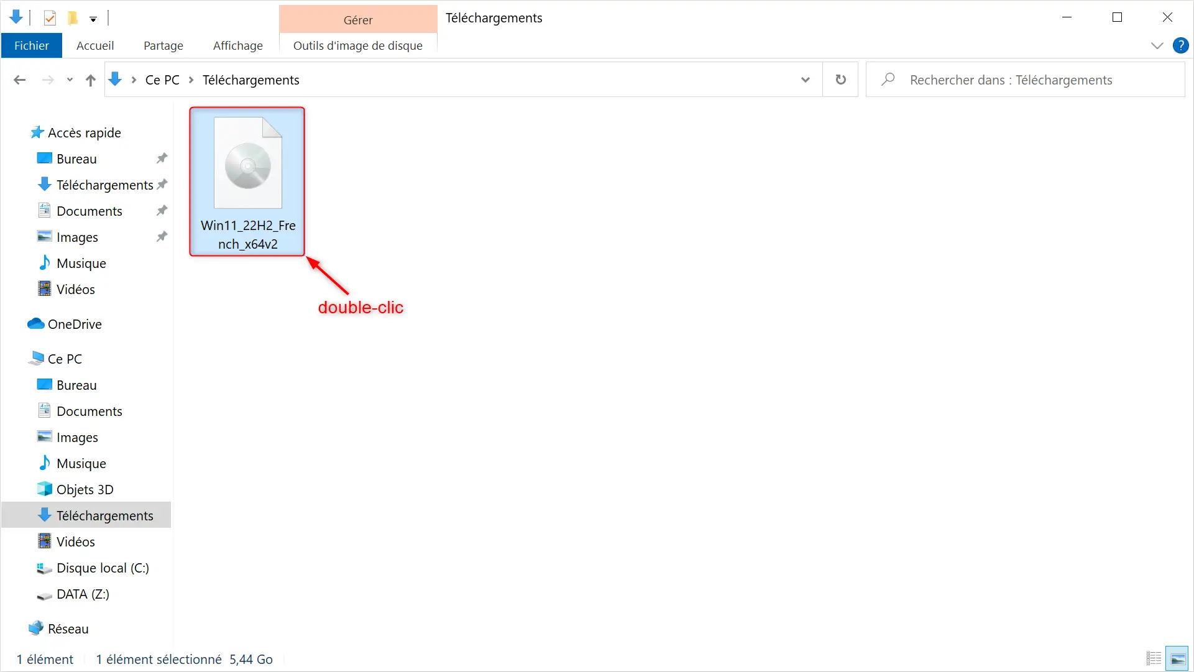Switch to the Accueil ribbon tab
1194x672 pixels.
[x=95, y=45]
